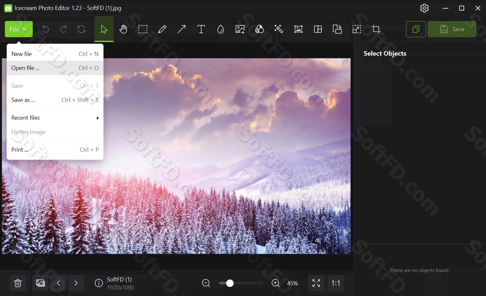The height and width of the screenshot is (296, 486).
Task: Click the Undo arrow icon
Action: pos(46,29)
